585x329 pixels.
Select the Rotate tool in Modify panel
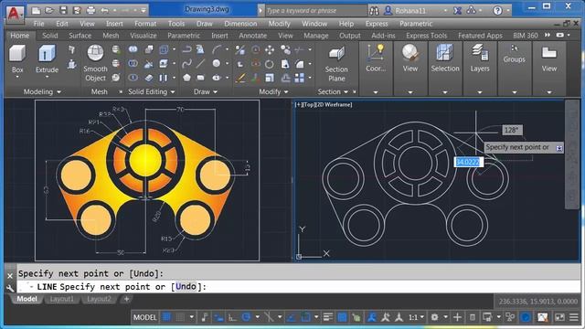click(270, 64)
